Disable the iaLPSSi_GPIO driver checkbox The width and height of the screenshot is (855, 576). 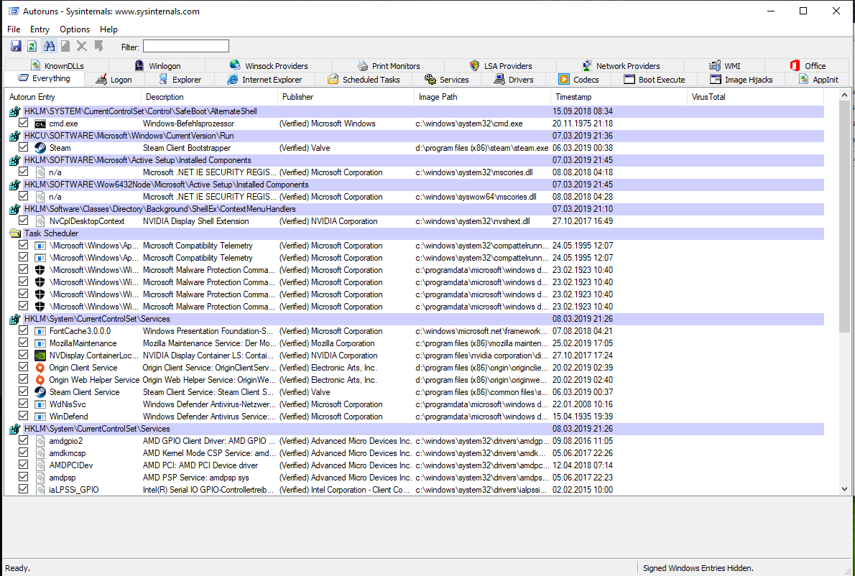point(24,489)
